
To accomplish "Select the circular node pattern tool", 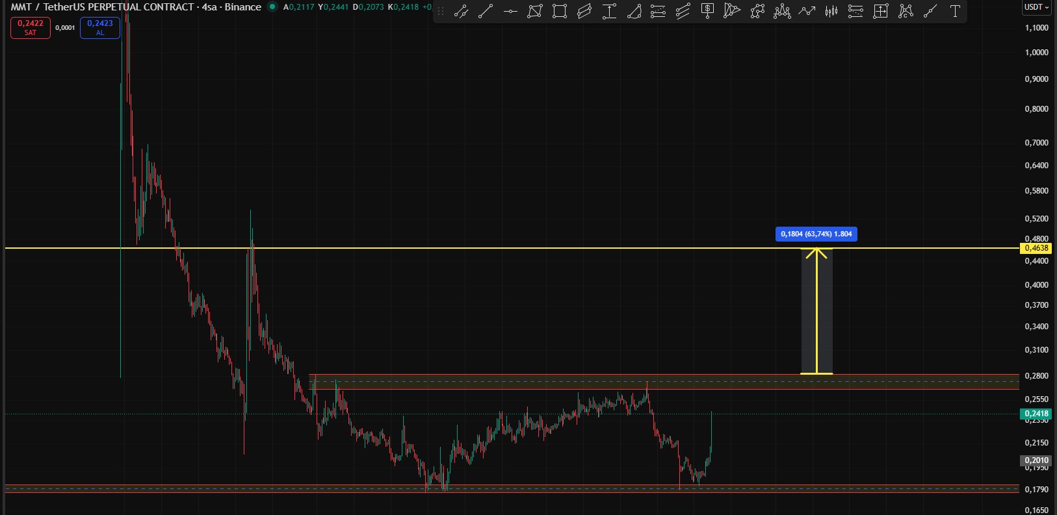I will point(757,11).
